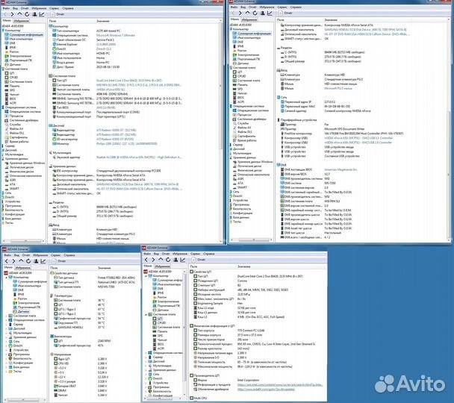The width and height of the screenshot is (454, 403).
Task: Collapse Компьютер node in sensors window tree
Action: coord(7,277)
